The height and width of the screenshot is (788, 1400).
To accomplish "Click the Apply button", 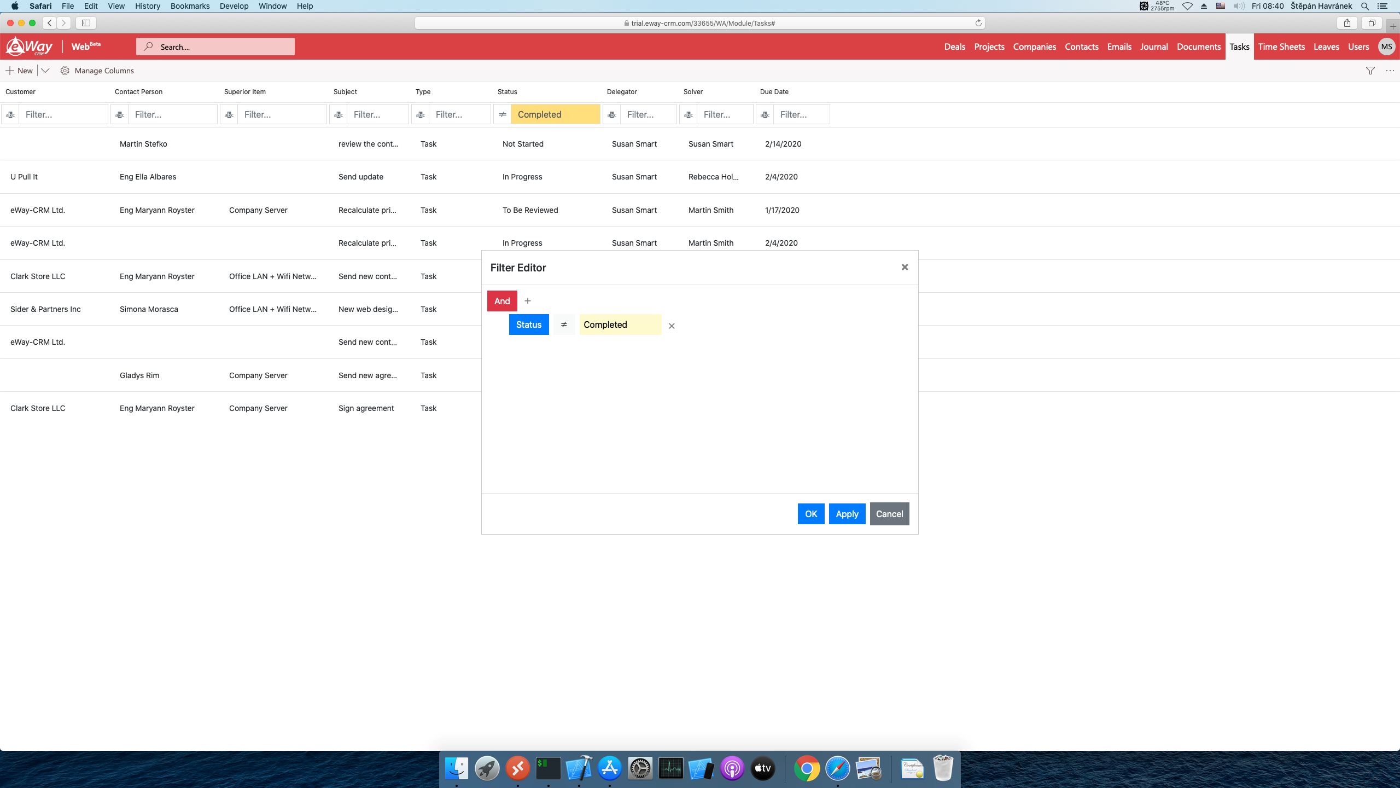I will tap(847, 514).
